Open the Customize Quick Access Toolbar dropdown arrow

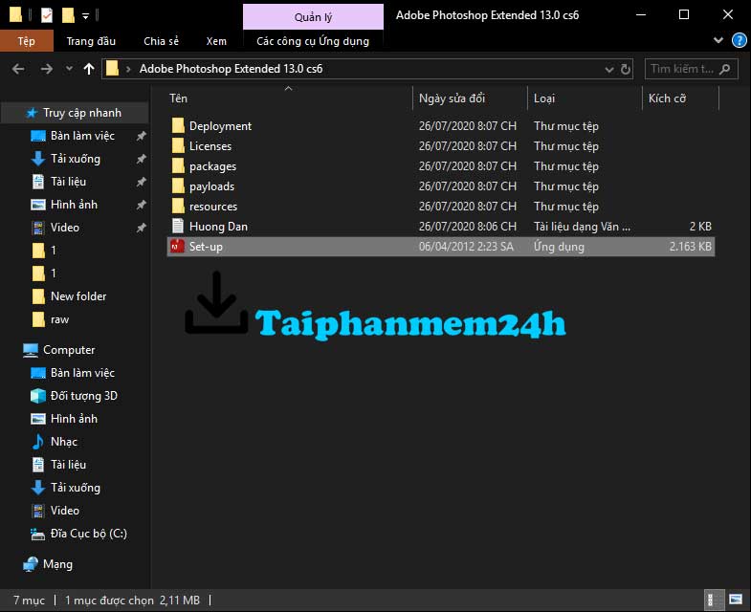coord(86,16)
